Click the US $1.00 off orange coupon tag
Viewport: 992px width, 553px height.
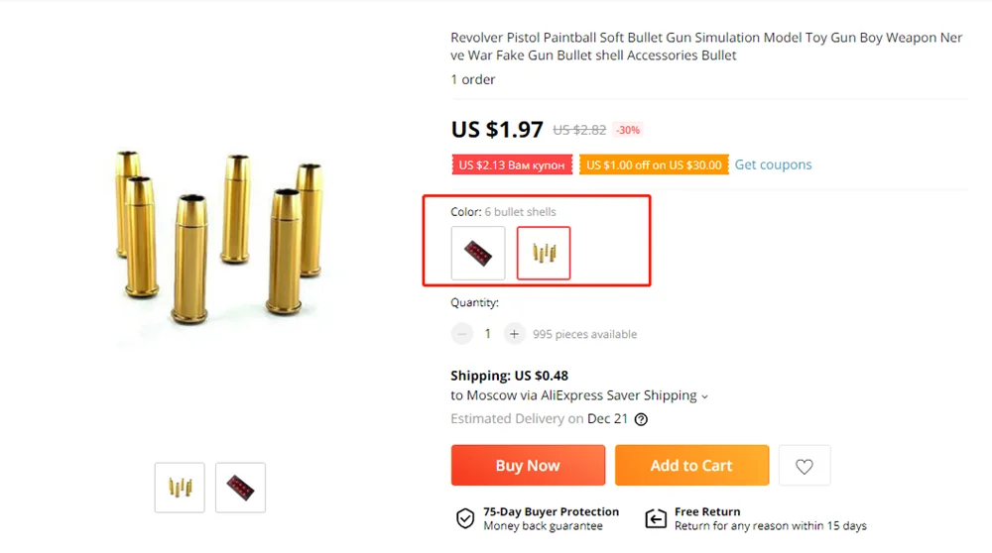click(x=654, y=165)
